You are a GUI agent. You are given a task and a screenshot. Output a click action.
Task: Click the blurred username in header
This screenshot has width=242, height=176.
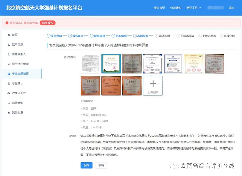point(216,8)
